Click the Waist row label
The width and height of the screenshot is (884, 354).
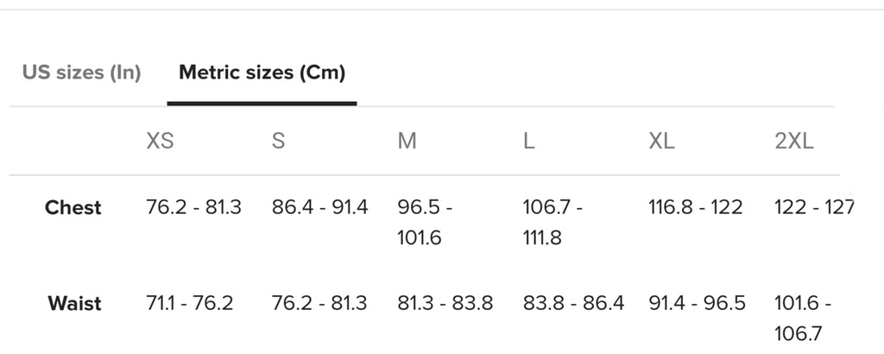pos(74,304)
